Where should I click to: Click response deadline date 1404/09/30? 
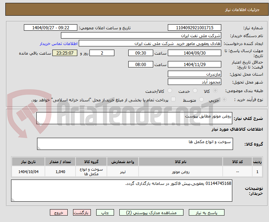point(195,53)
